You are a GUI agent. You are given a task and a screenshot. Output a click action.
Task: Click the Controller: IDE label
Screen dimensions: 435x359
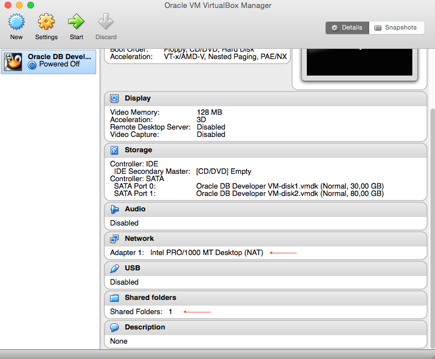pyautogui.click(x=134, y=164)
